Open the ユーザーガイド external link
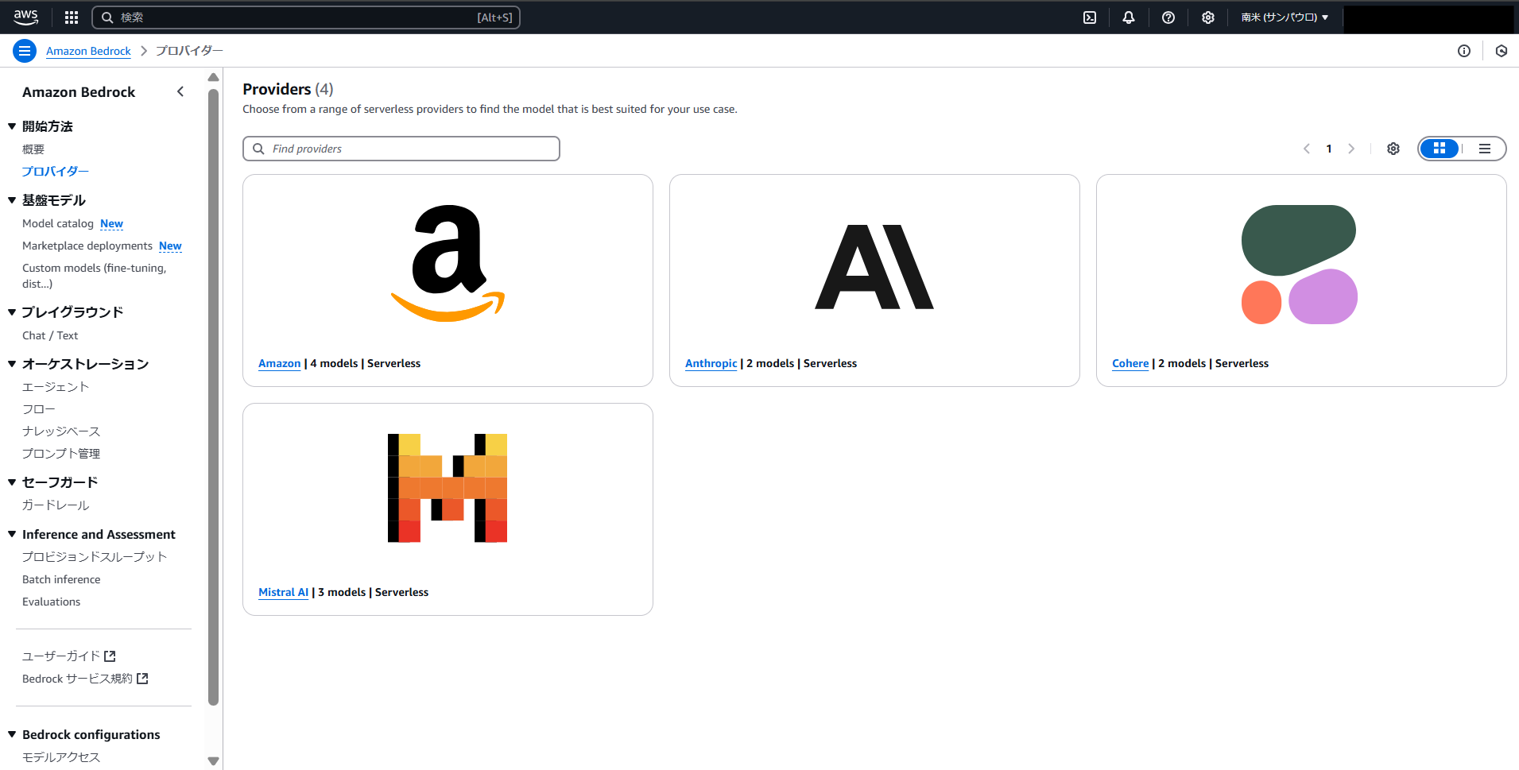This screenshot has height=770, width=1519. coord(69,656)
